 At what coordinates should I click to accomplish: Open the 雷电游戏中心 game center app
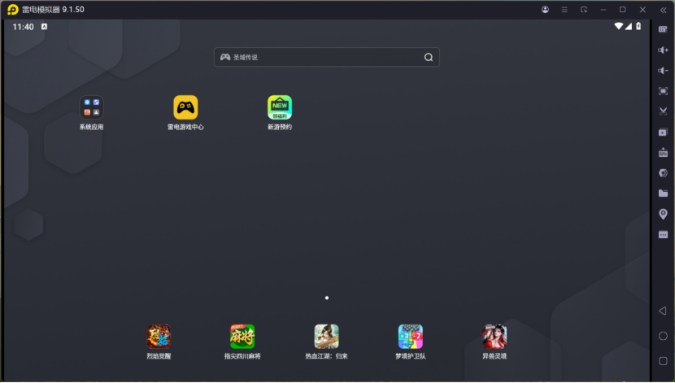185,108
